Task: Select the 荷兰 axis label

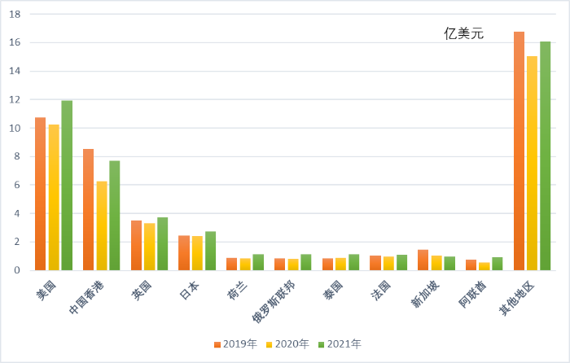Action: tap(238, 290)
